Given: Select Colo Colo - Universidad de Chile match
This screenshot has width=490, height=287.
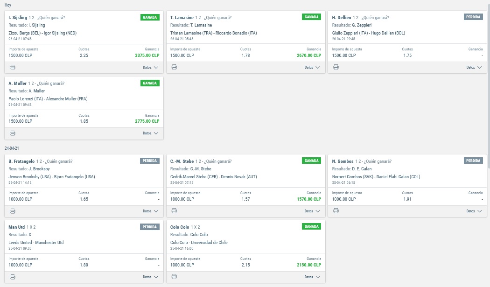Looking at the screenshot, I should [x=199, y=243].
